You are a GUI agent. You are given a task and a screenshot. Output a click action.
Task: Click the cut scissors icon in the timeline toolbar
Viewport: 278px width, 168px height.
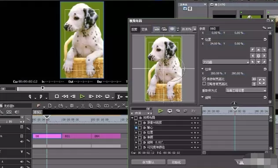83,106
